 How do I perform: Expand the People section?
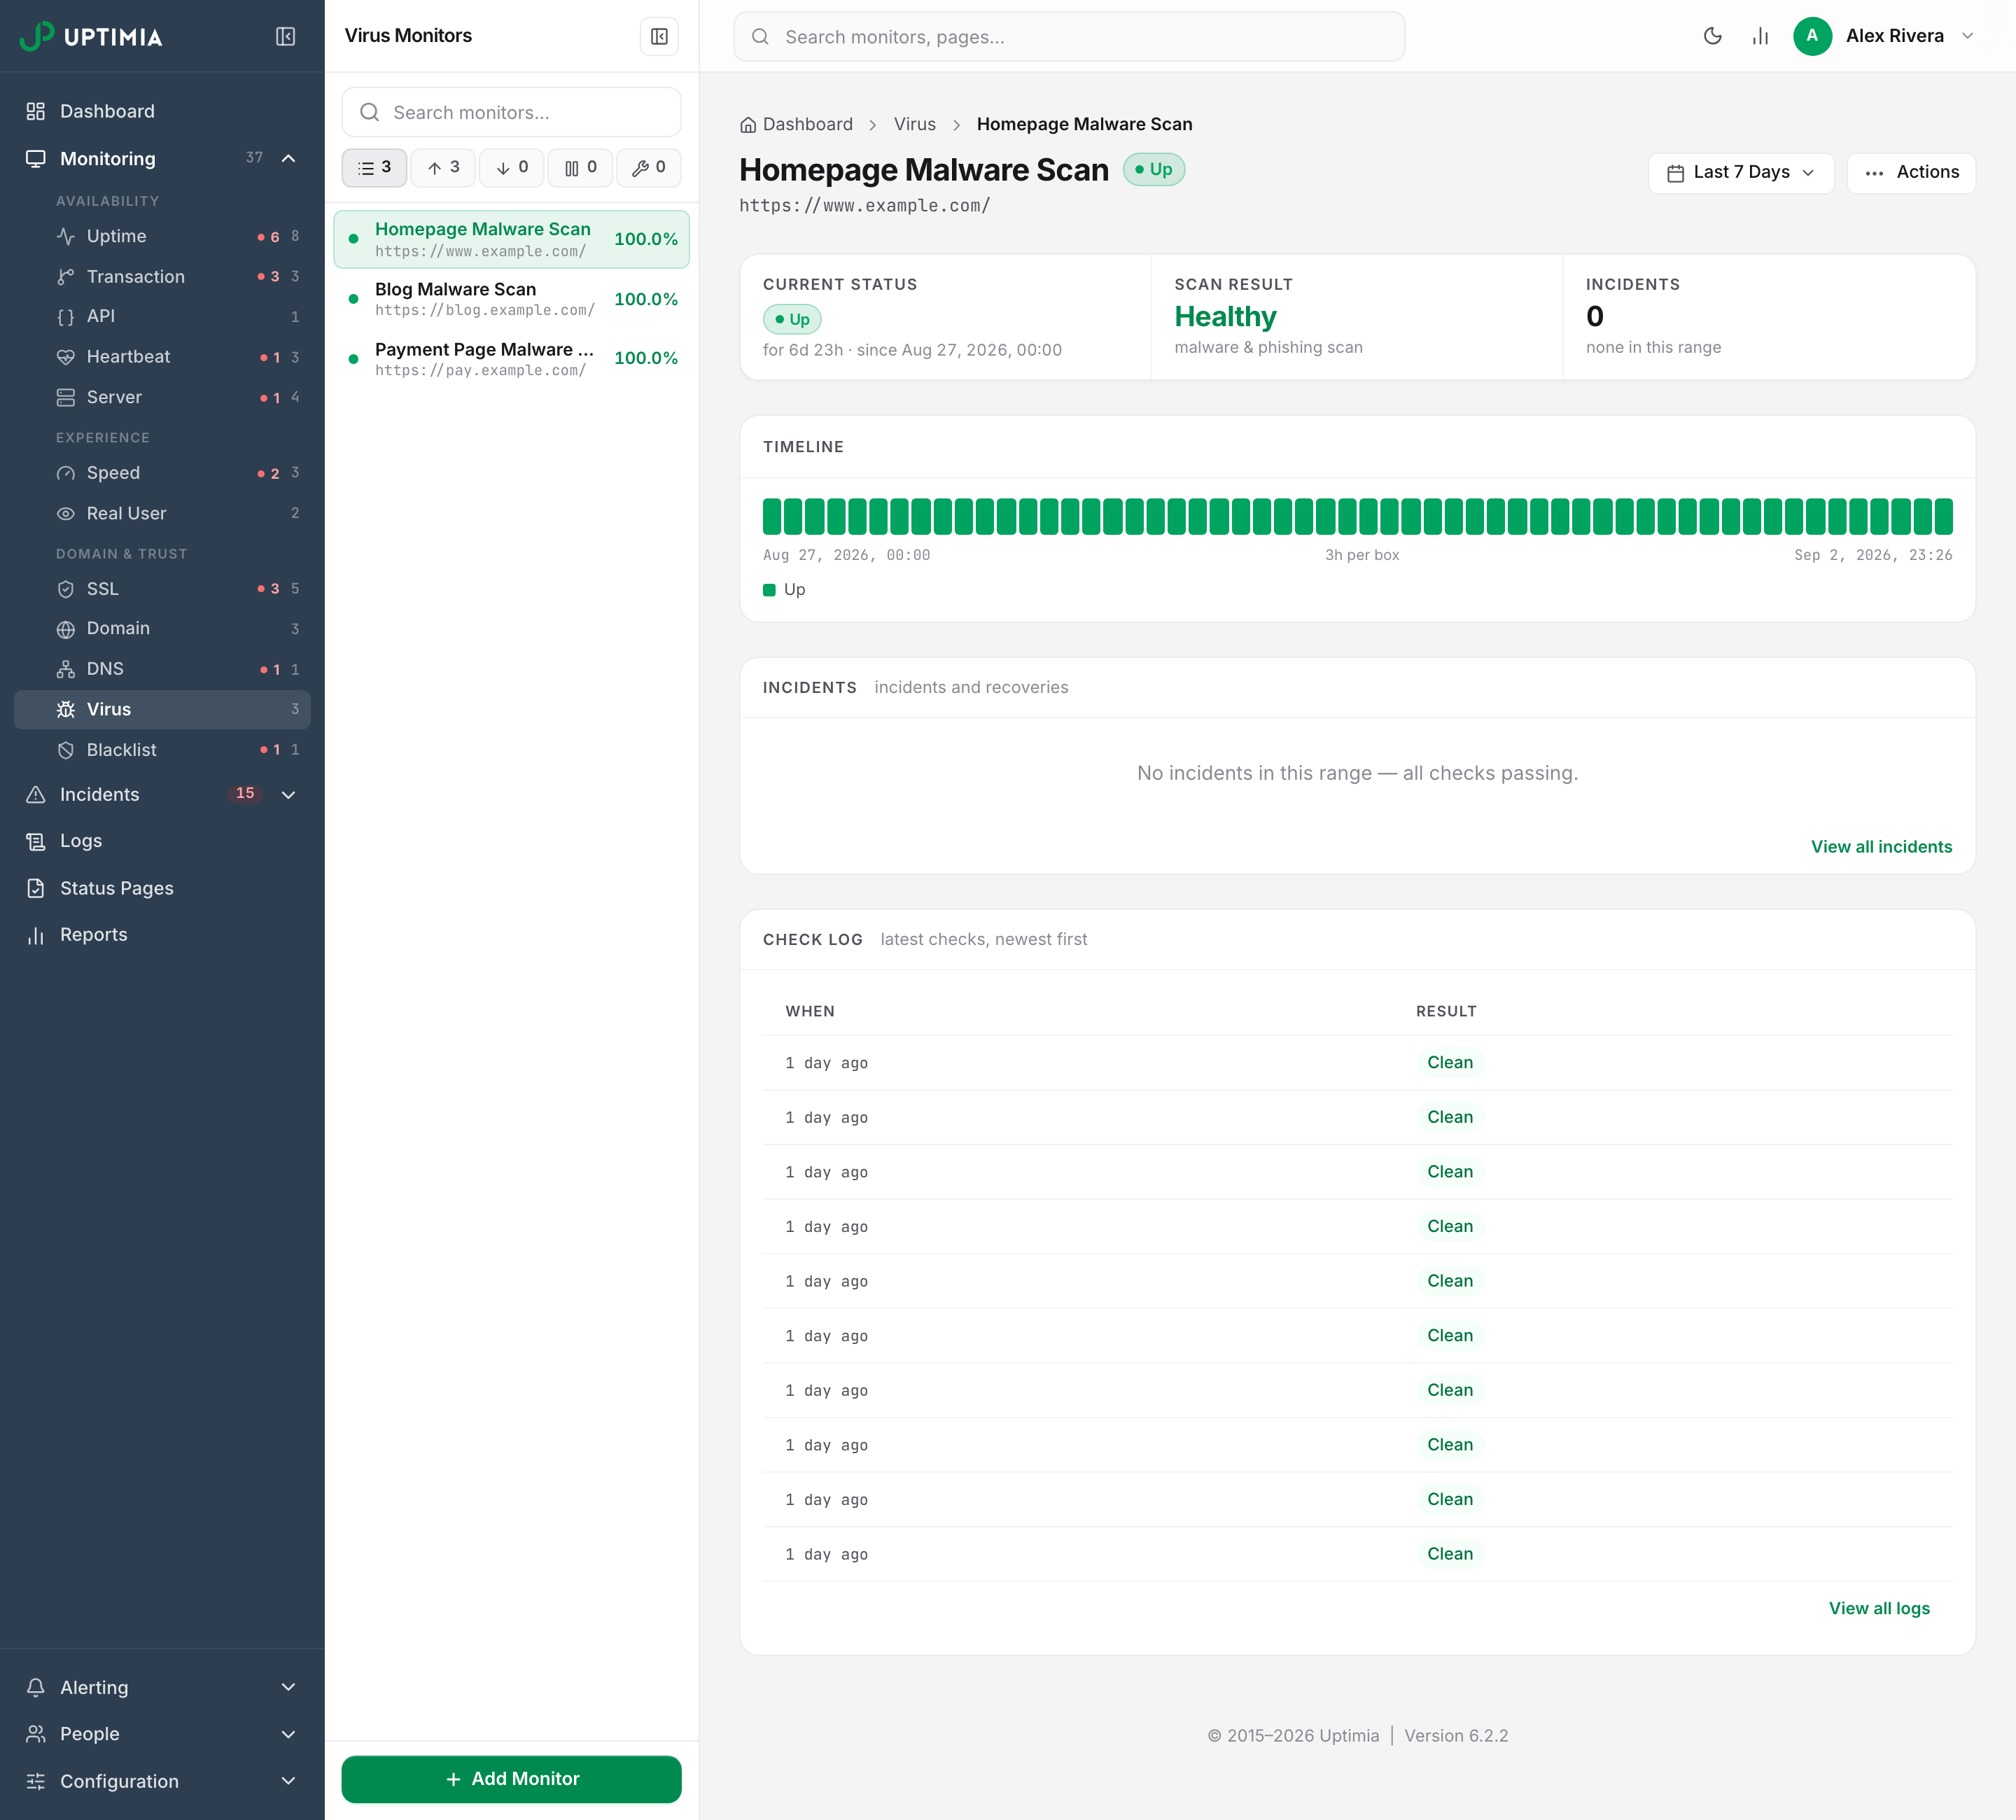(288, 1735)
